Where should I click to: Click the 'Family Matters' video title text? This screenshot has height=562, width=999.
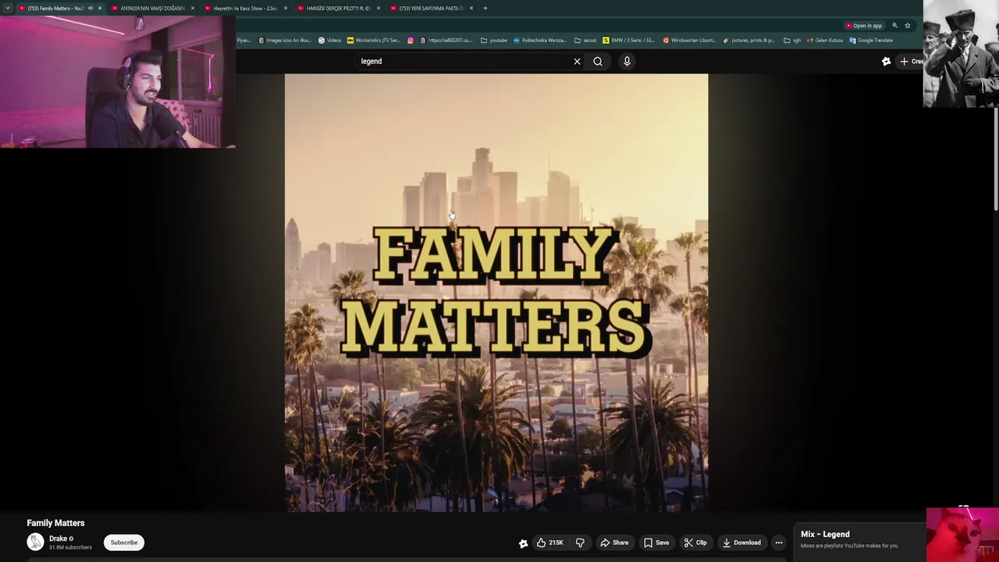[x=55, y=523]
